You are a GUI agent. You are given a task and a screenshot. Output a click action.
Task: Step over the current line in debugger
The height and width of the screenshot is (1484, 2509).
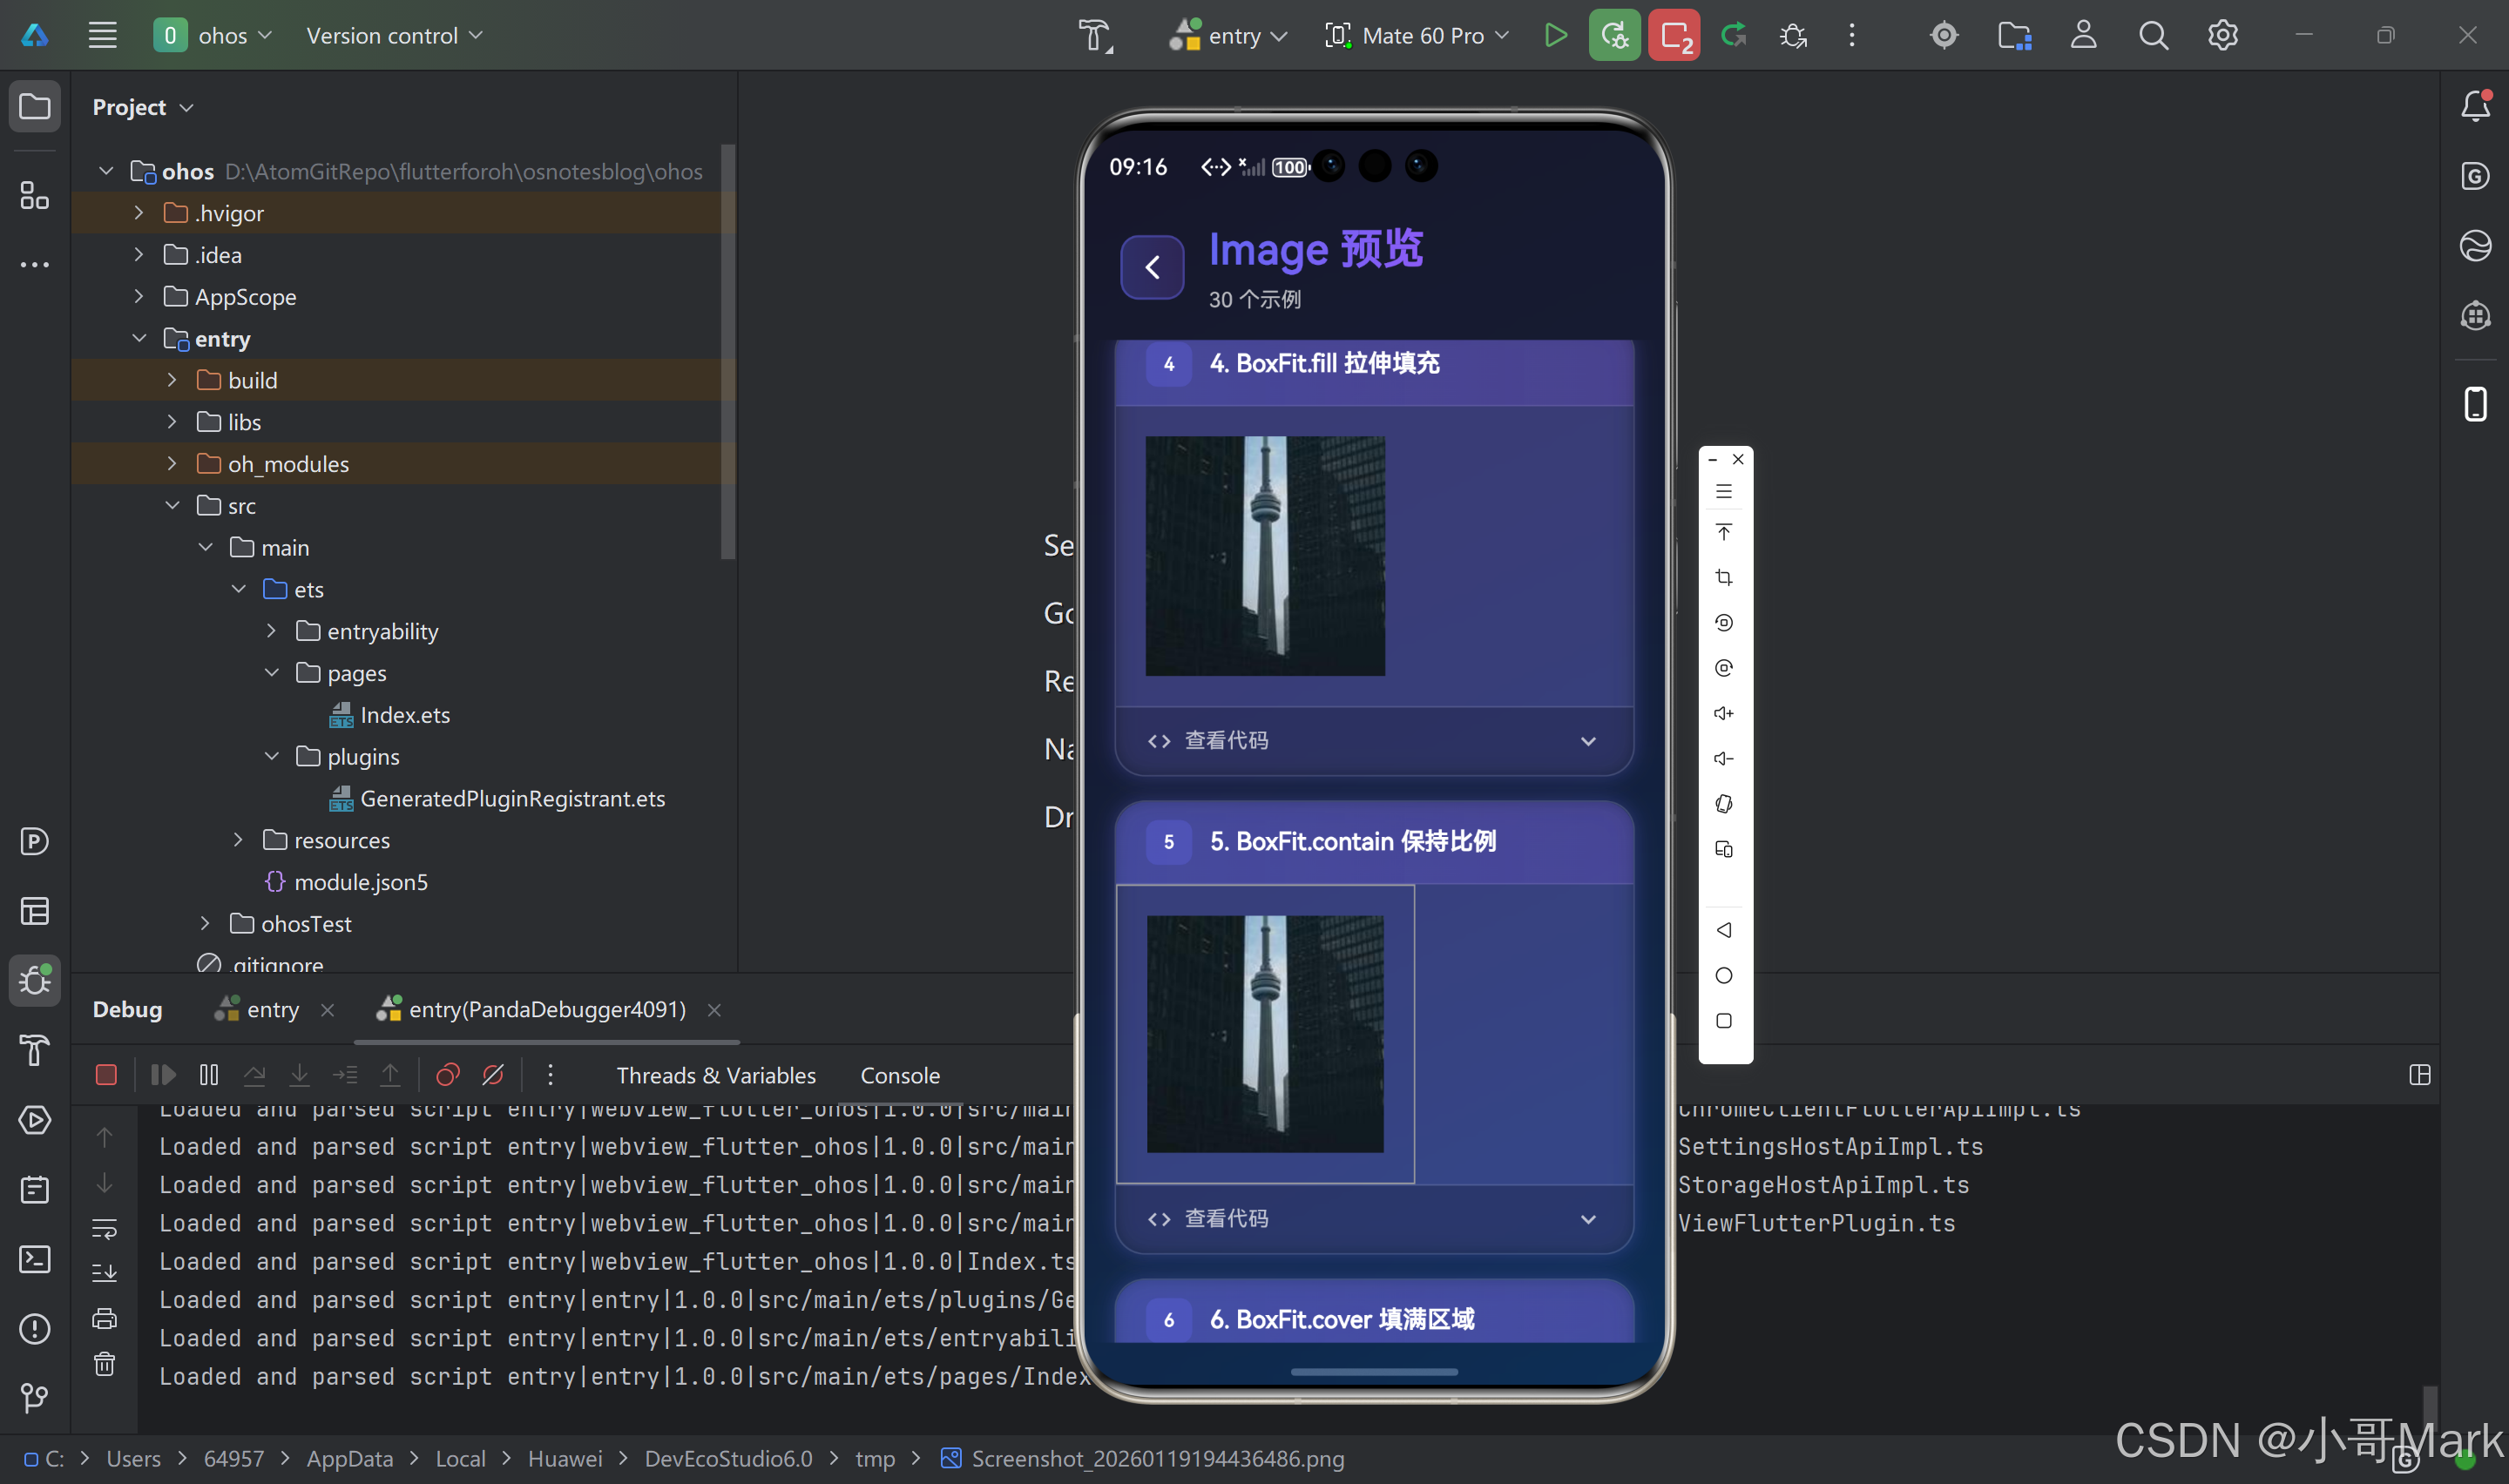[x=255, y=1074]
